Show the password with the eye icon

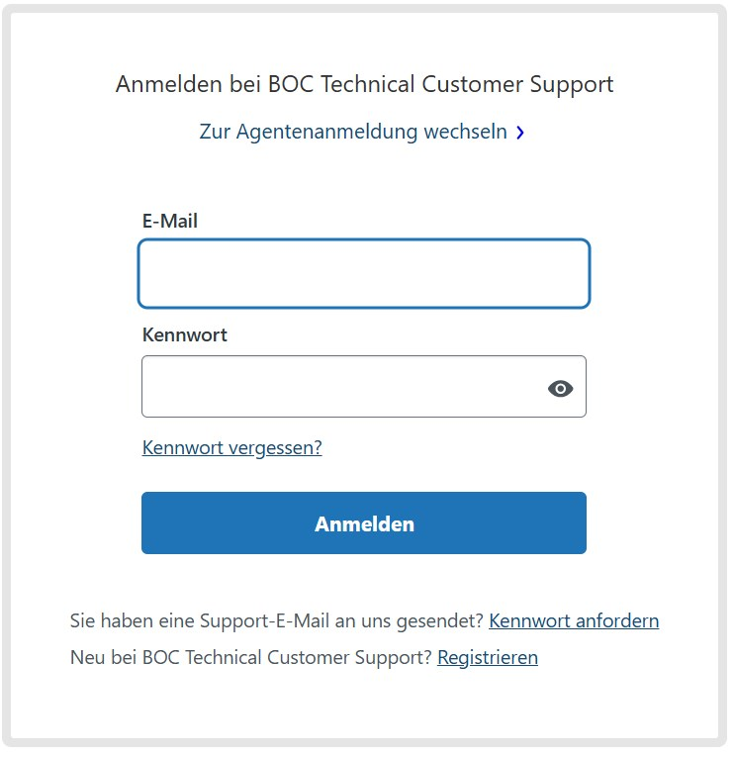point(560,388)
